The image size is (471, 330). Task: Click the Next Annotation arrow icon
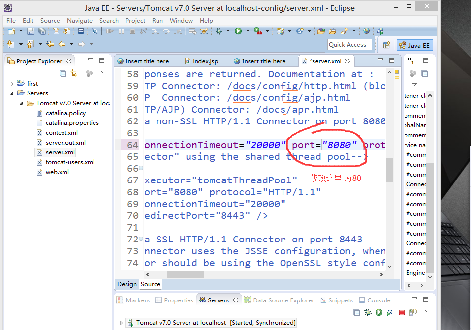click(10, 44)
